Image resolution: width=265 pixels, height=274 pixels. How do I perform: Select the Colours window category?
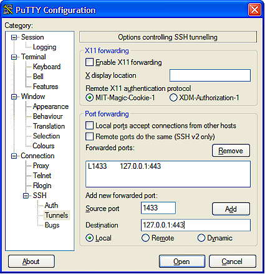click(44, 146)
